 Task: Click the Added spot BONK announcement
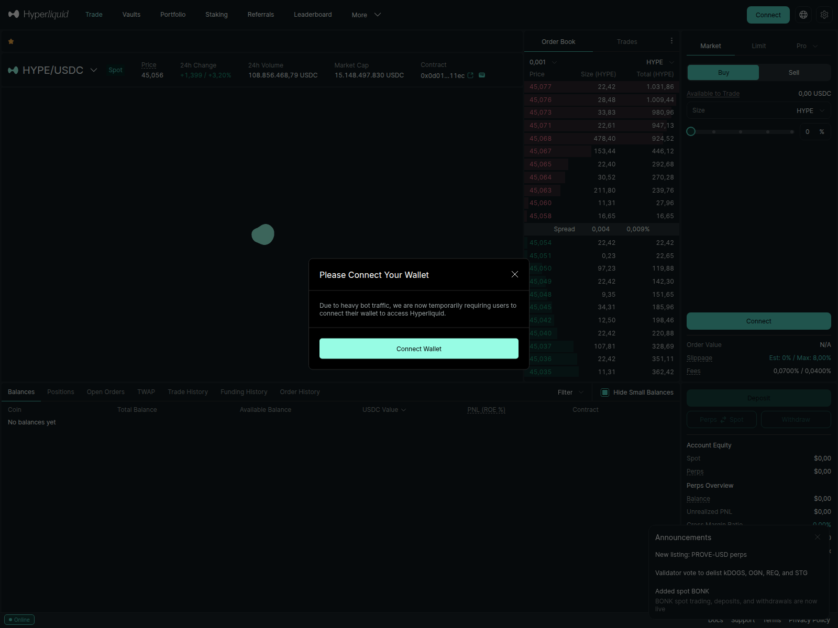point(682,591)
